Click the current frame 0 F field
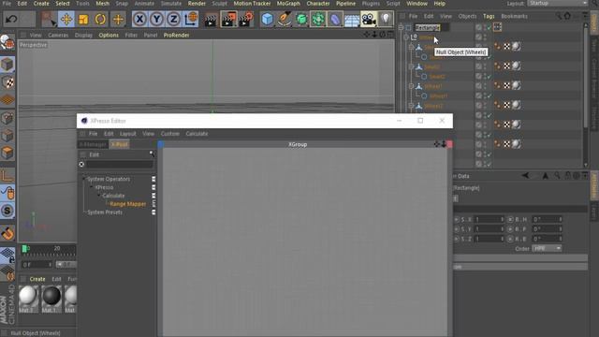599x337 pixels. click(37, 264)
